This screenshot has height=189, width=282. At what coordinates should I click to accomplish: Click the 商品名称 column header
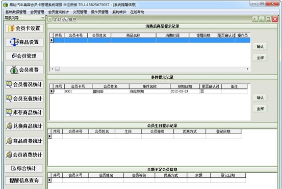(x=133, y=36)
